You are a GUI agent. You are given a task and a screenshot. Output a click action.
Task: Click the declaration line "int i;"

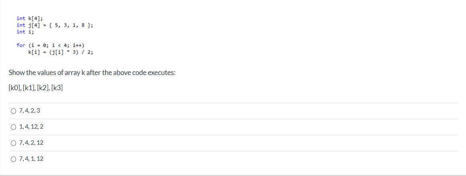click(23, 32)
